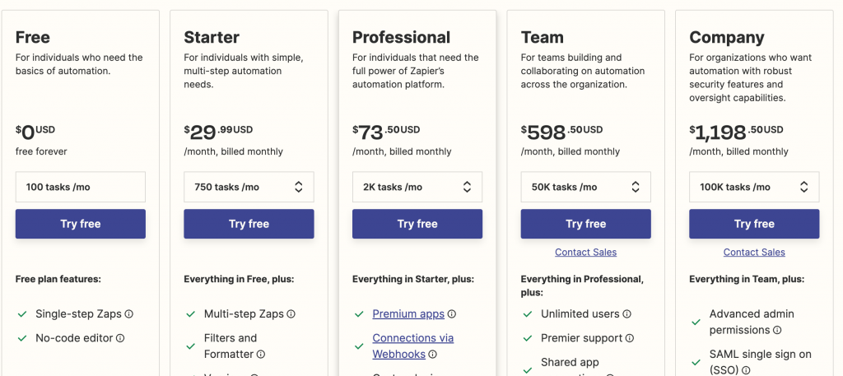Click 'Free plan features:' label
This screenshot has height=376, width=843.
pos(58,279)
